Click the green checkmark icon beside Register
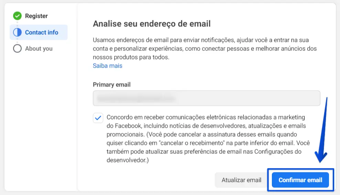This screenshot has height=195, width=340. pos(17,16)
